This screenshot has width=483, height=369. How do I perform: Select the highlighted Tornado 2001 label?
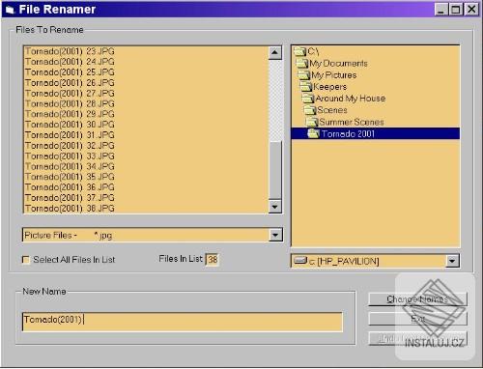(x=348, y=133)
